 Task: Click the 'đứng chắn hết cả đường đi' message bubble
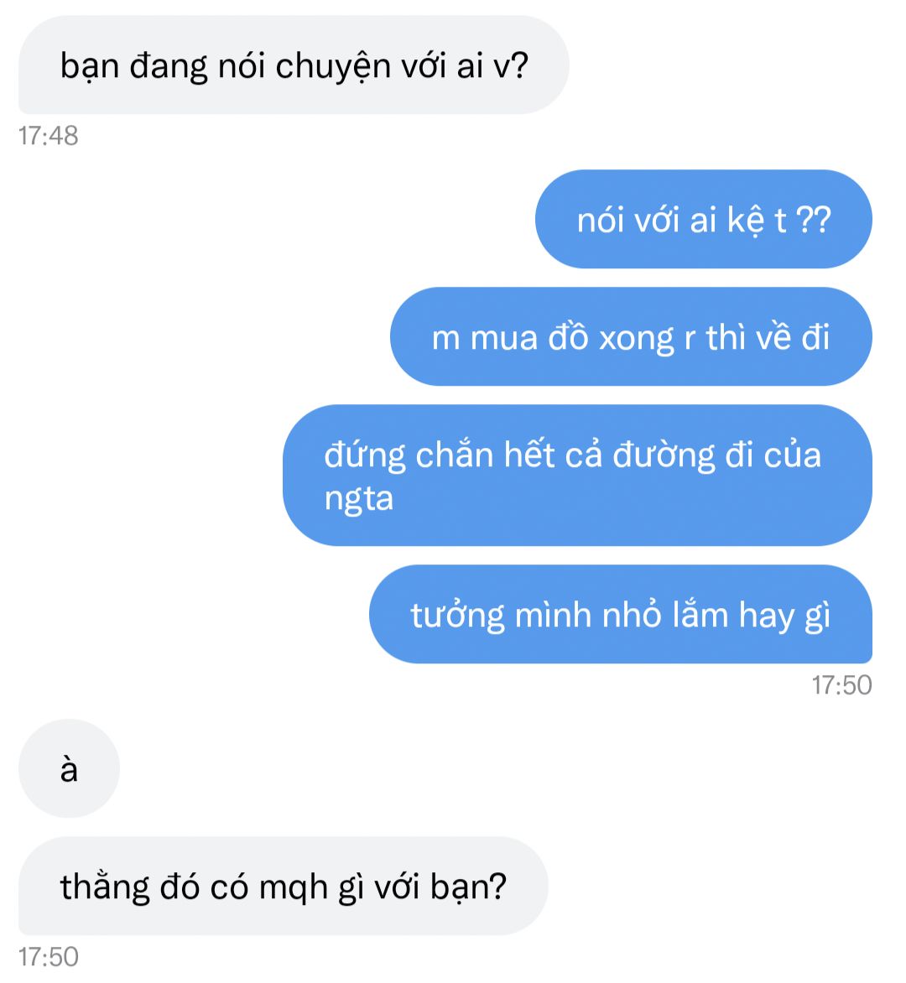(577, 476)
